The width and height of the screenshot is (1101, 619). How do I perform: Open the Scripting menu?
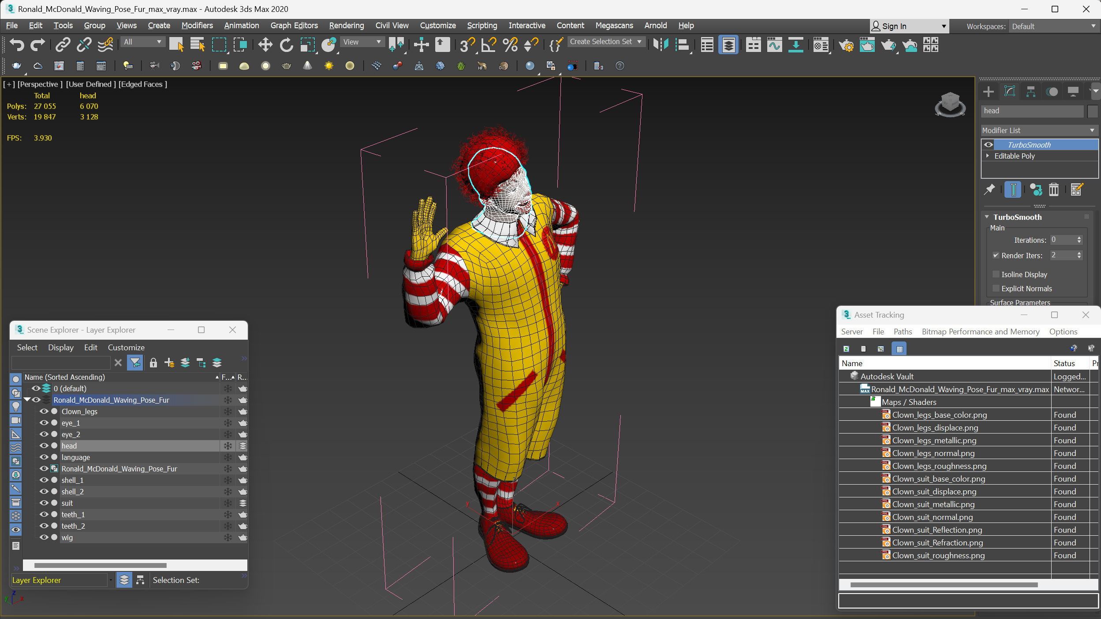pyautogui.click(x=481, y=26)
